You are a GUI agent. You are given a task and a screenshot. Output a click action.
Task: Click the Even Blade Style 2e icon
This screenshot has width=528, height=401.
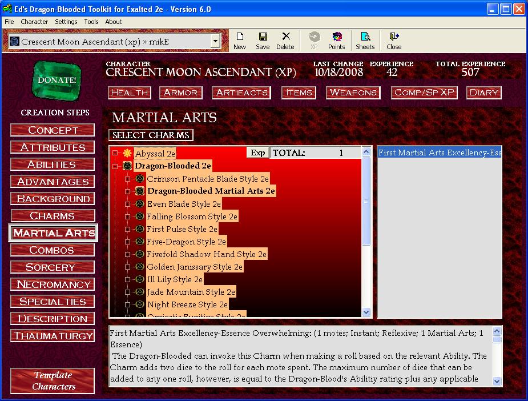coord(140,204)
